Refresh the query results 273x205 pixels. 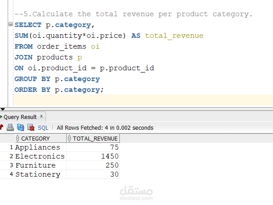[x=21, y=128]
